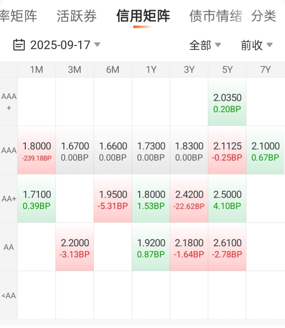Open the calendar icon date picker

[x=19, y=45]
